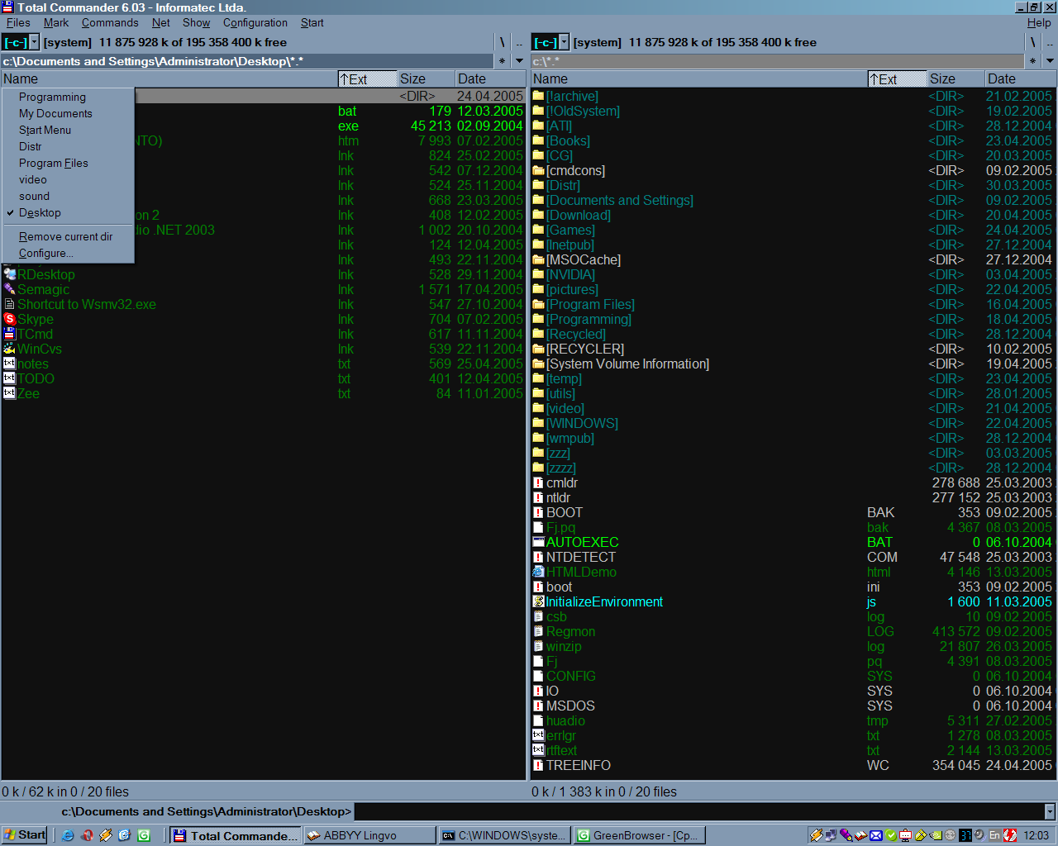1058x846 pixels.
Task: Expand left panel directory history arrow
Action: tap(519, 61)
